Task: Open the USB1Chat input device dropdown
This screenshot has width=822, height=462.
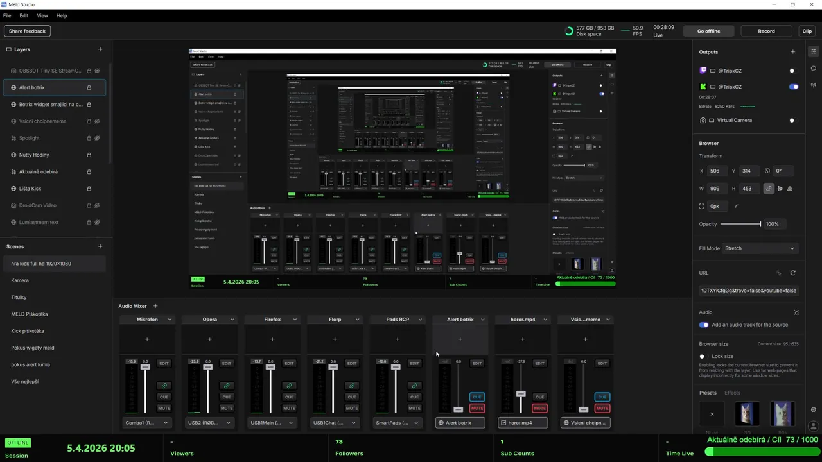Action: [x=335, y=423]
